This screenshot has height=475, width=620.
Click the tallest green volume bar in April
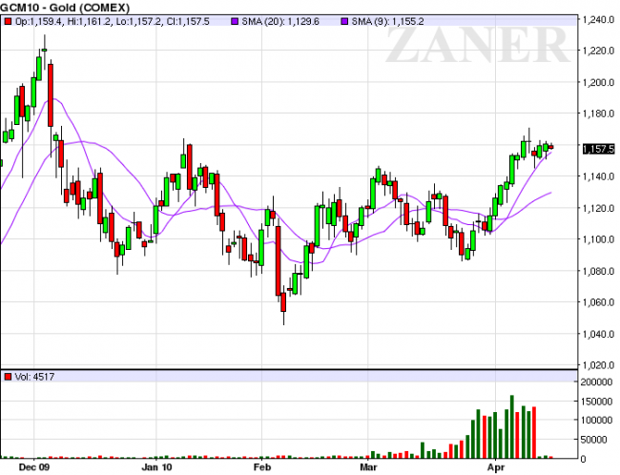pyautogui.click(x=512, y=426)
